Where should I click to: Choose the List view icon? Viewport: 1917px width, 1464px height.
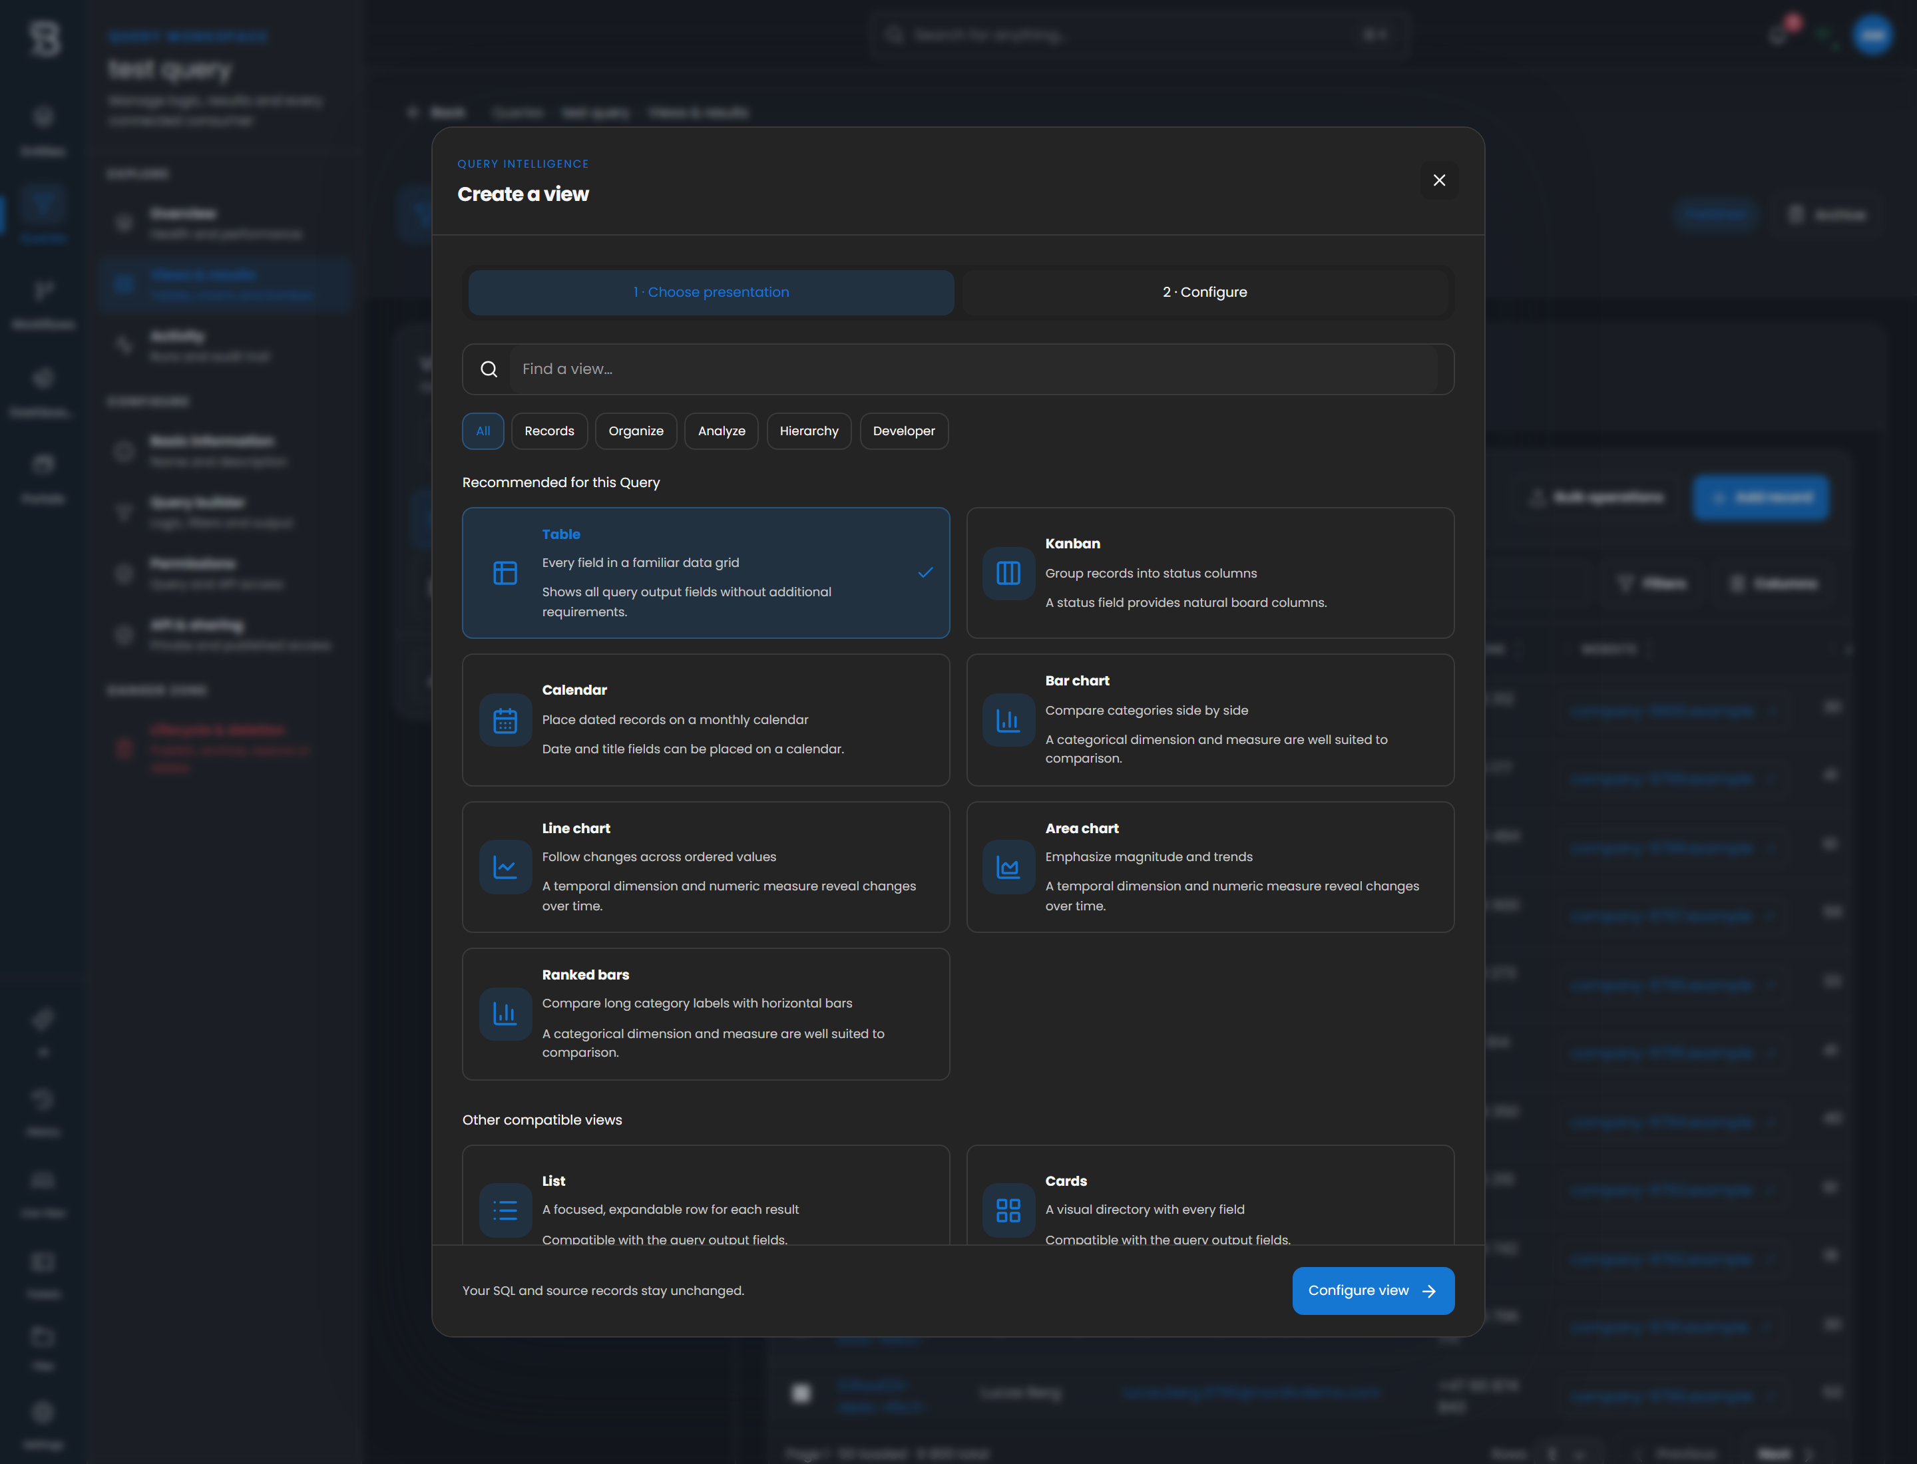[x=505, y=1210]
